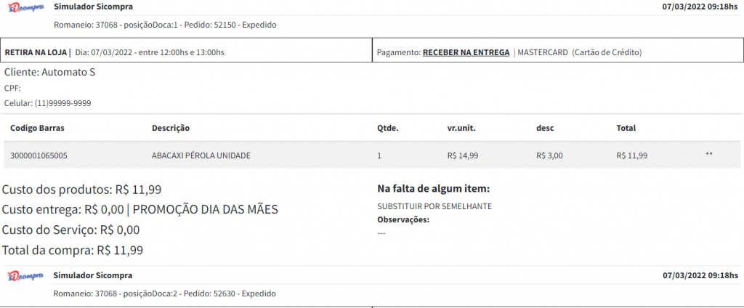Click the Sicompra logo in the first order header
The image size is (744, 308).
(x=26, y=9)
